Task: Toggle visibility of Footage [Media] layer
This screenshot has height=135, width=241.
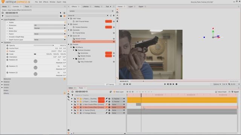Action: [x=78, y=113]
